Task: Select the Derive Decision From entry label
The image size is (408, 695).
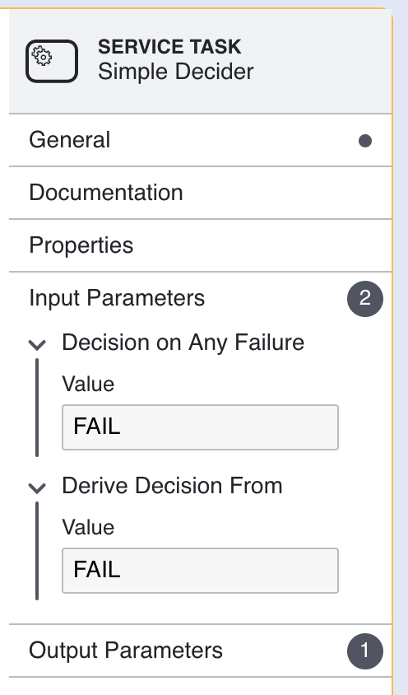Action: pos(172,486)
